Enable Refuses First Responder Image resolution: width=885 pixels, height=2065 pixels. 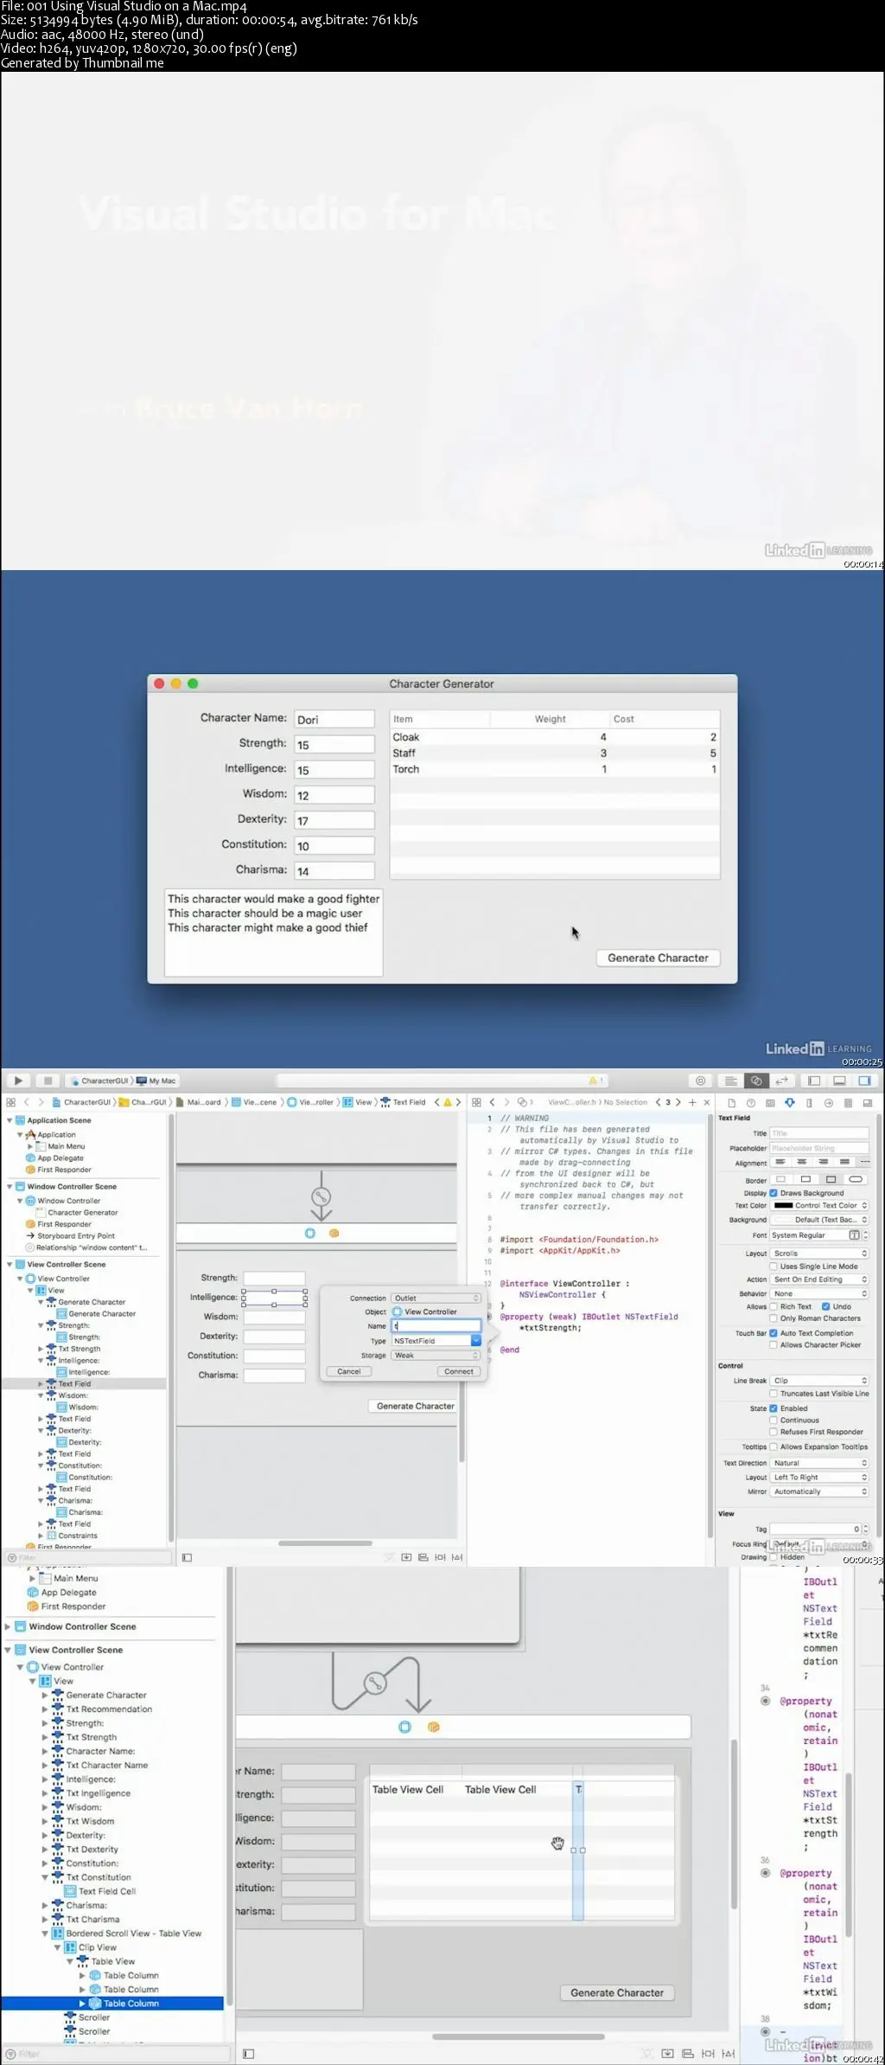pyautogui.click(x=774, y=1433)
